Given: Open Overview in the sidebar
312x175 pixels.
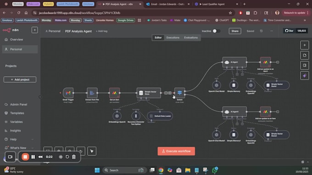Looking at the screenshot, I should [20, 39].
